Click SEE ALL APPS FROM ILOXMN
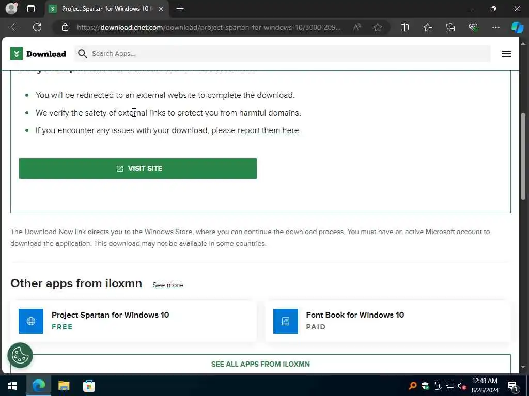529x396 pixels. click(x=260, y=364)
